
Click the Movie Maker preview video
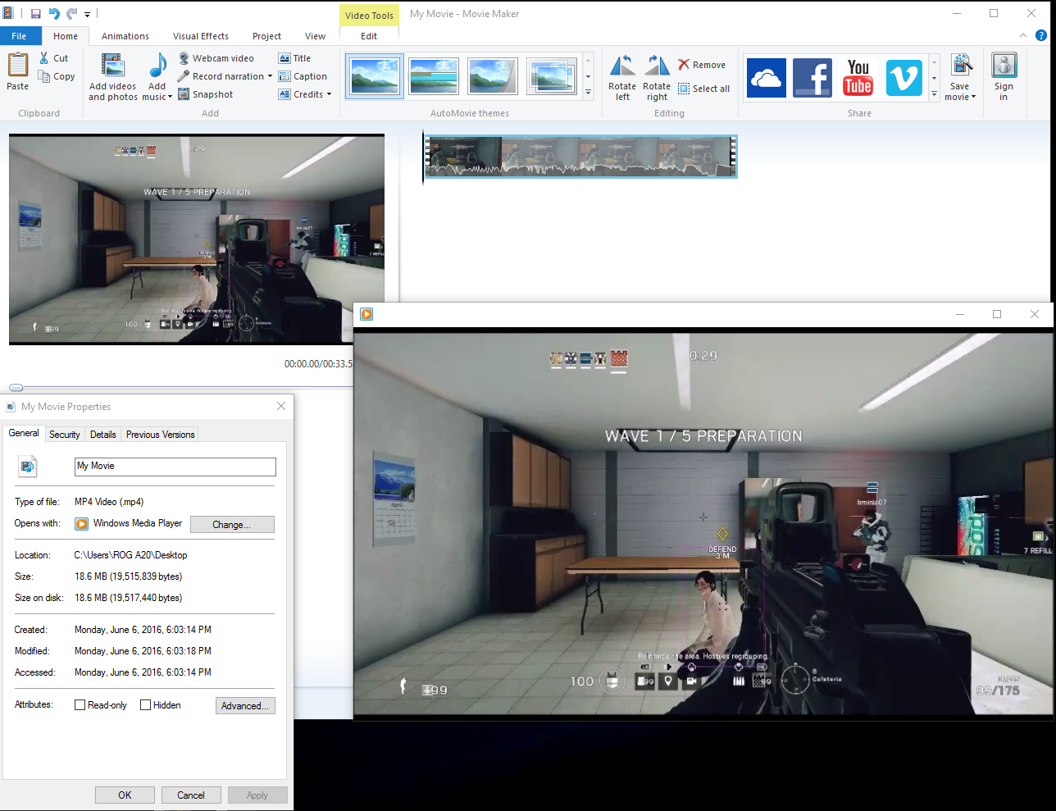[197, 239]
